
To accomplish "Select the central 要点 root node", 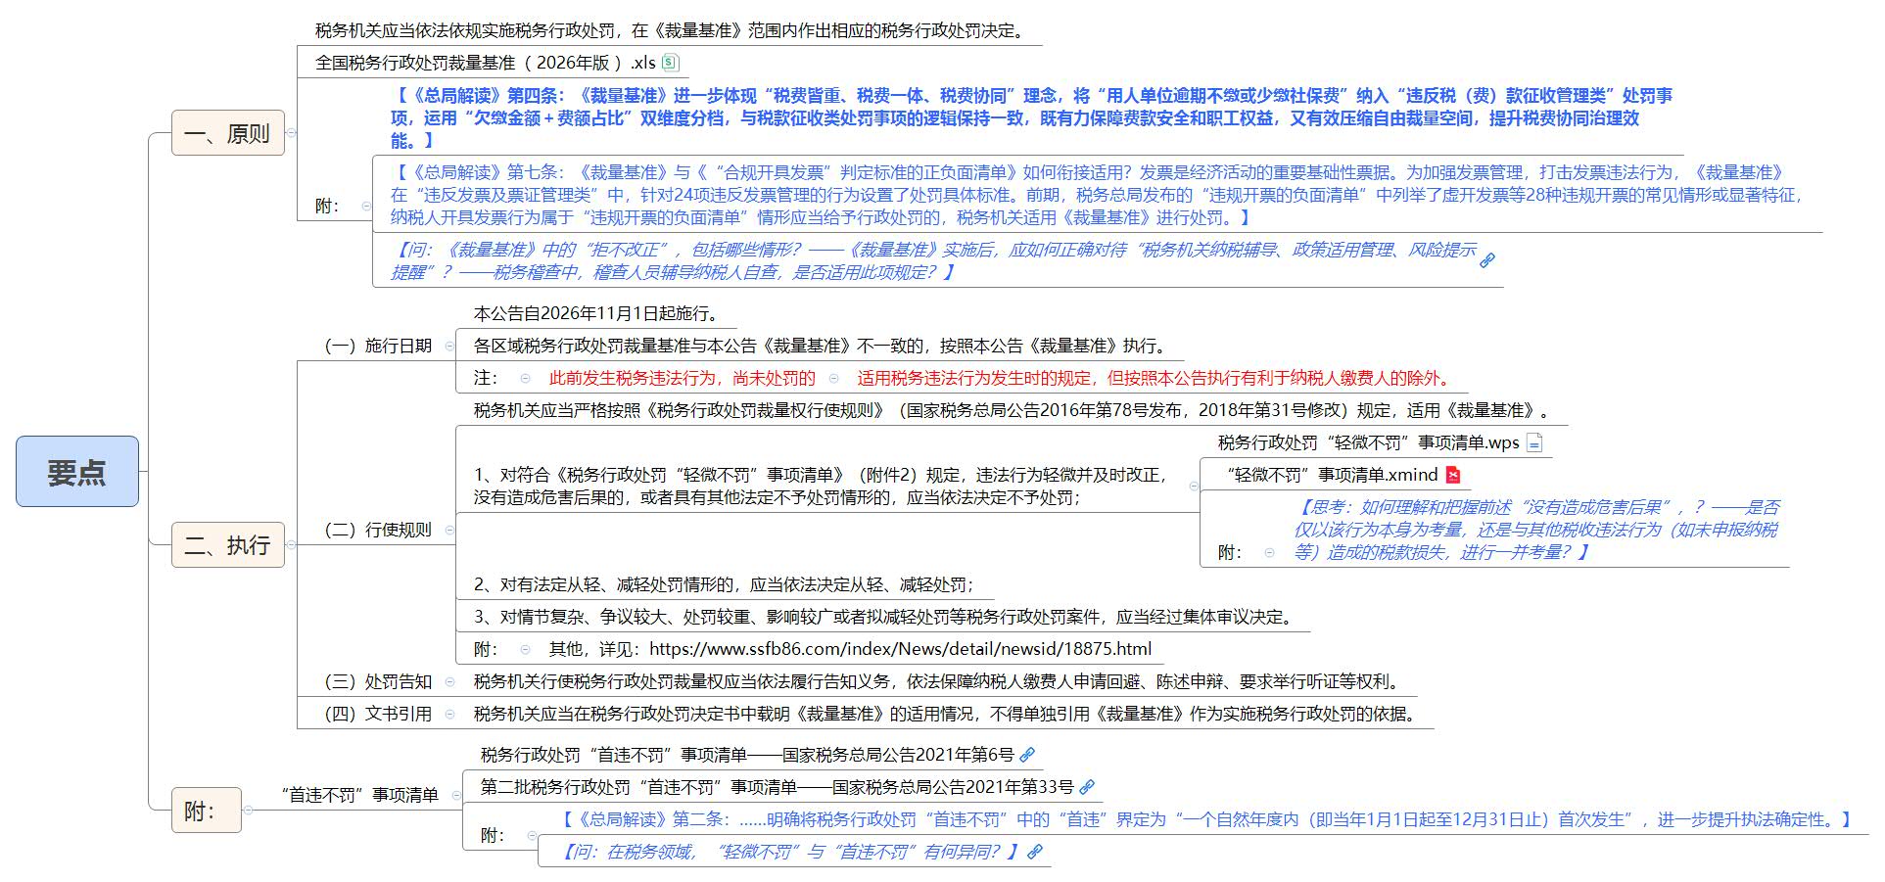I will (77, 472).
